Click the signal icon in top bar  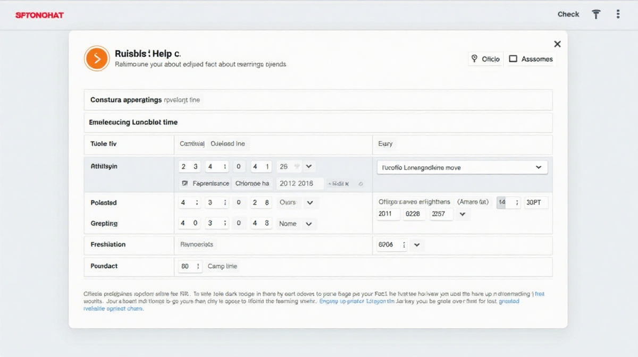coord(596,14)
